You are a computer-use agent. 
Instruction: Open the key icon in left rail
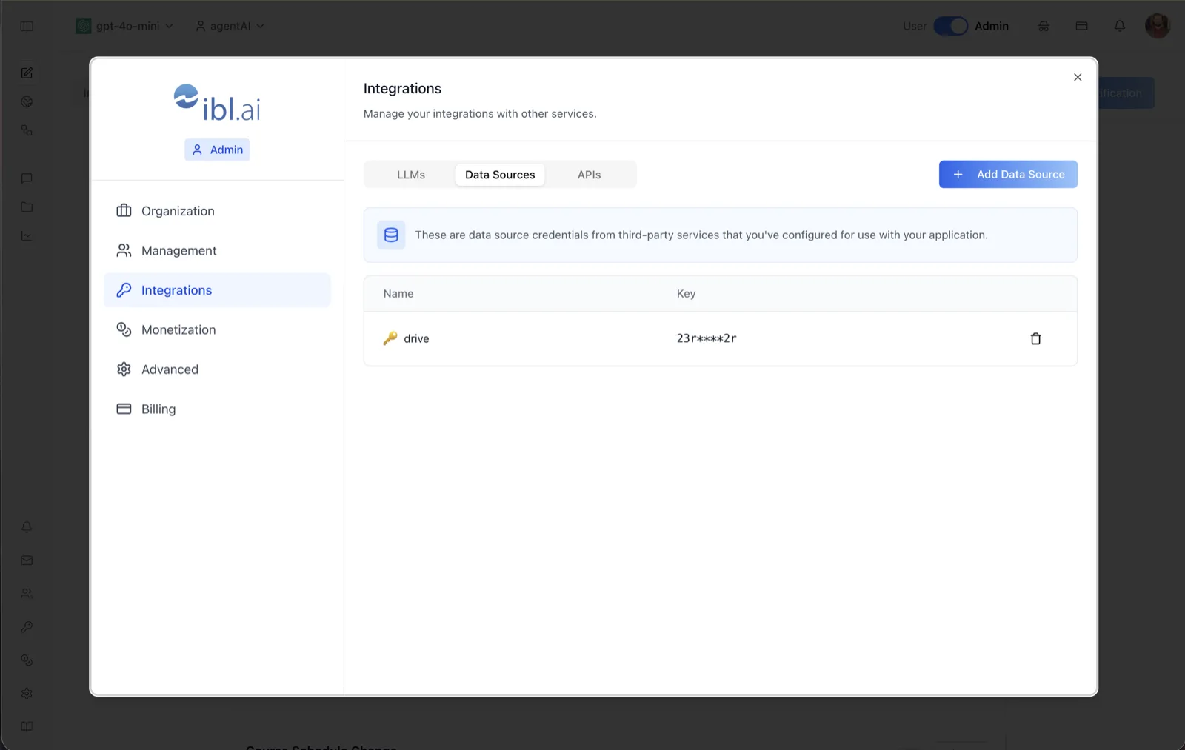(27, 626)
